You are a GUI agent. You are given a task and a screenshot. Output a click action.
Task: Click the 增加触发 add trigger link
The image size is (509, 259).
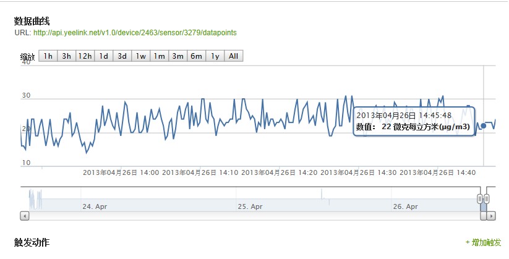tap(483, 242)
